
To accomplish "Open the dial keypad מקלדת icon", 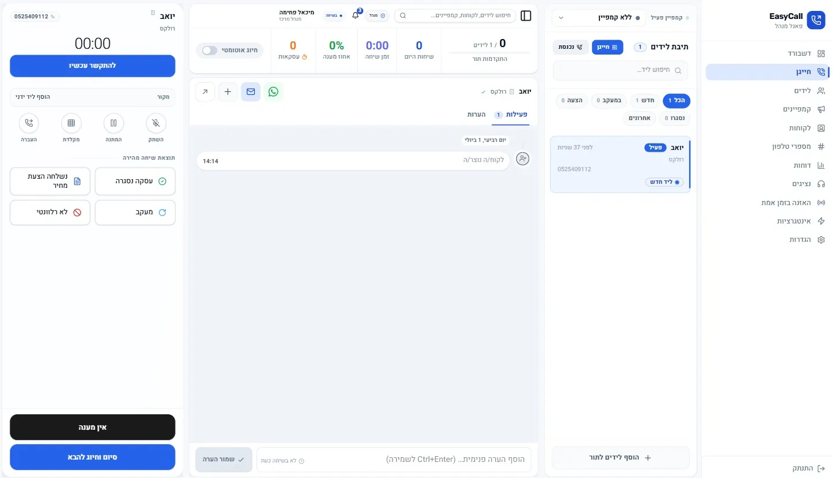I will tap(71, 123).
